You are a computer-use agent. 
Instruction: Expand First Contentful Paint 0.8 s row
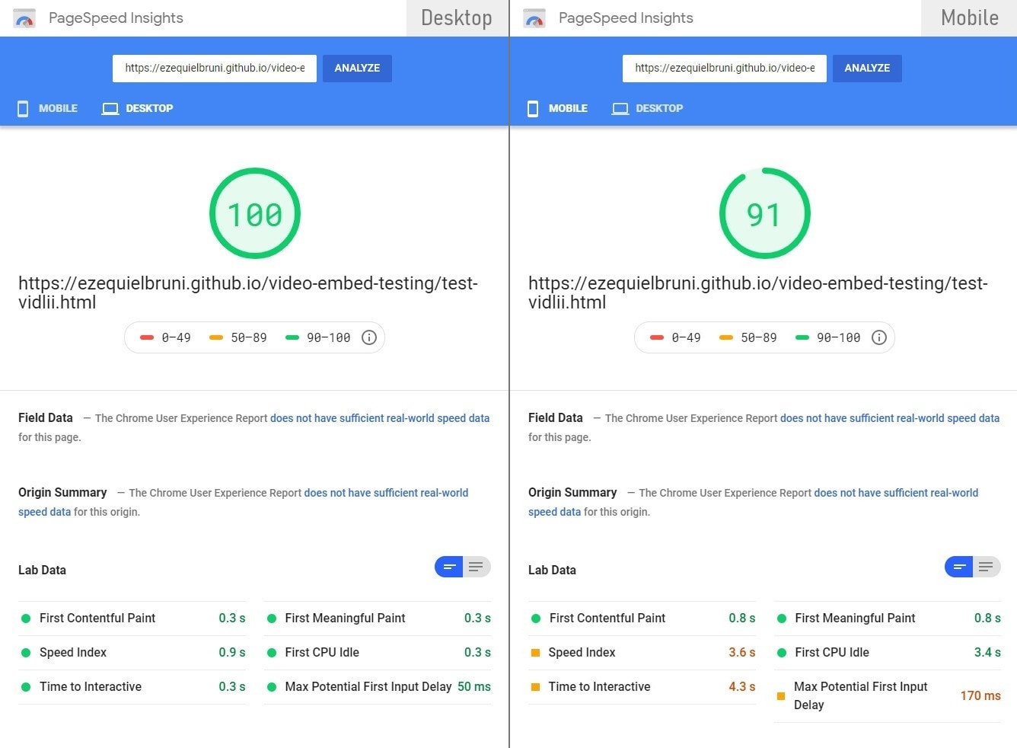tap(642, 619)
